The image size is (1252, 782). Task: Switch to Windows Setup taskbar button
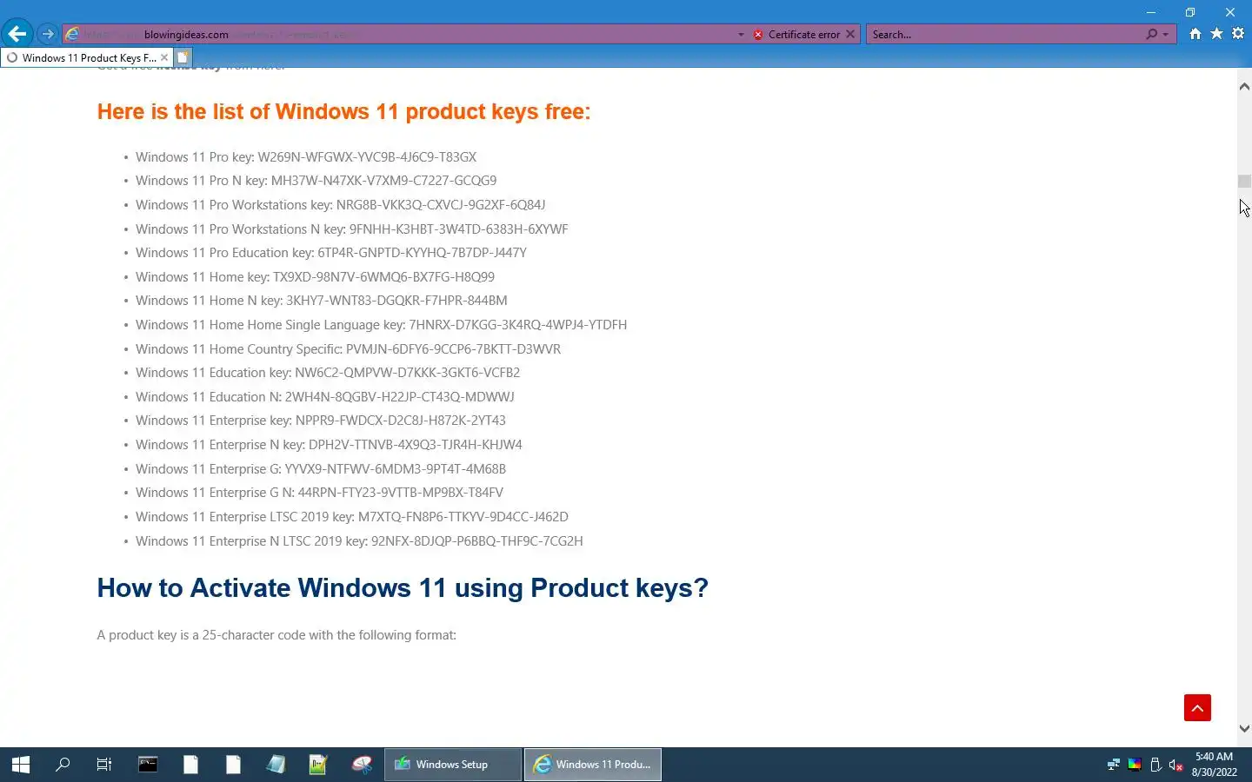tap(453, 765)
